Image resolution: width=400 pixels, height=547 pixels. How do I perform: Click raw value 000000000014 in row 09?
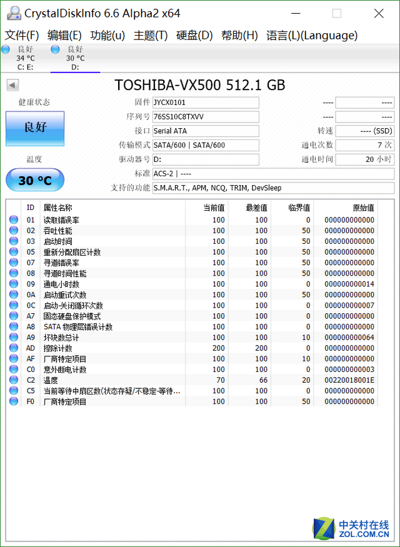click(349, 284)
